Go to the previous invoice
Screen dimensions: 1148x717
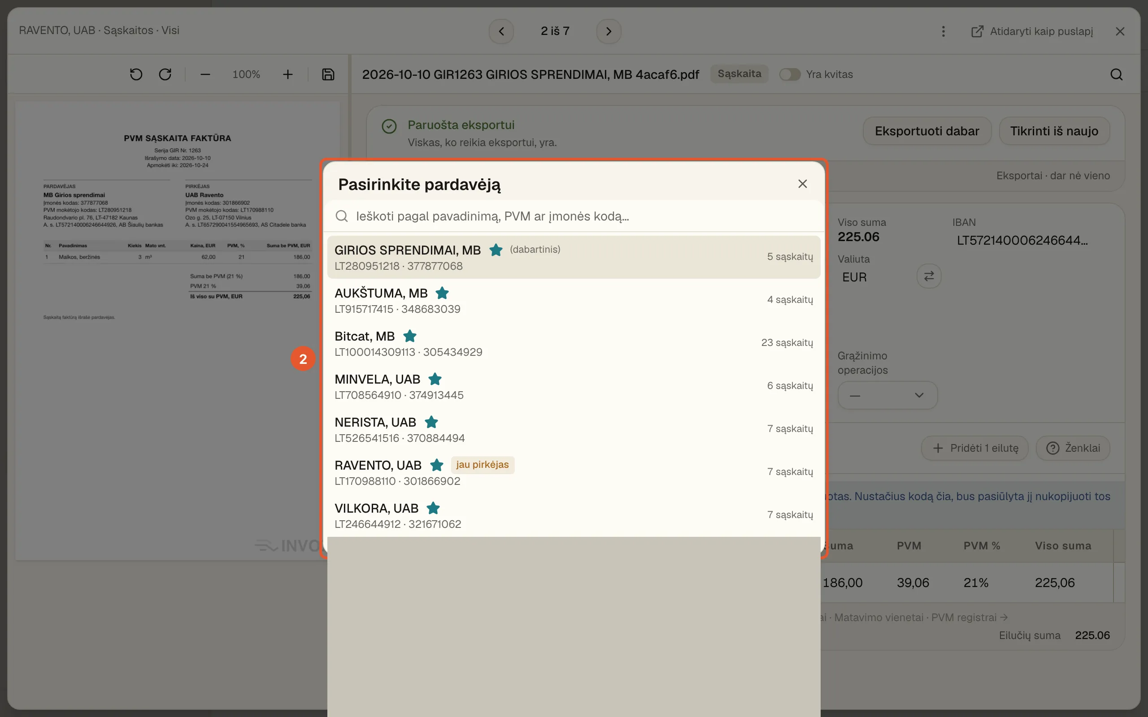point(501,31)
